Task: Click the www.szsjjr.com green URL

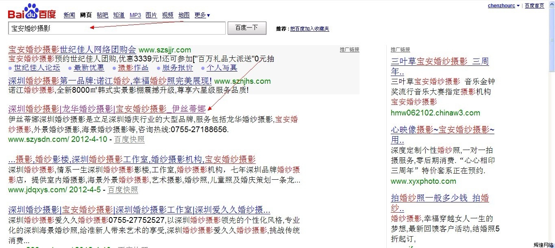Action: [165, 50]
